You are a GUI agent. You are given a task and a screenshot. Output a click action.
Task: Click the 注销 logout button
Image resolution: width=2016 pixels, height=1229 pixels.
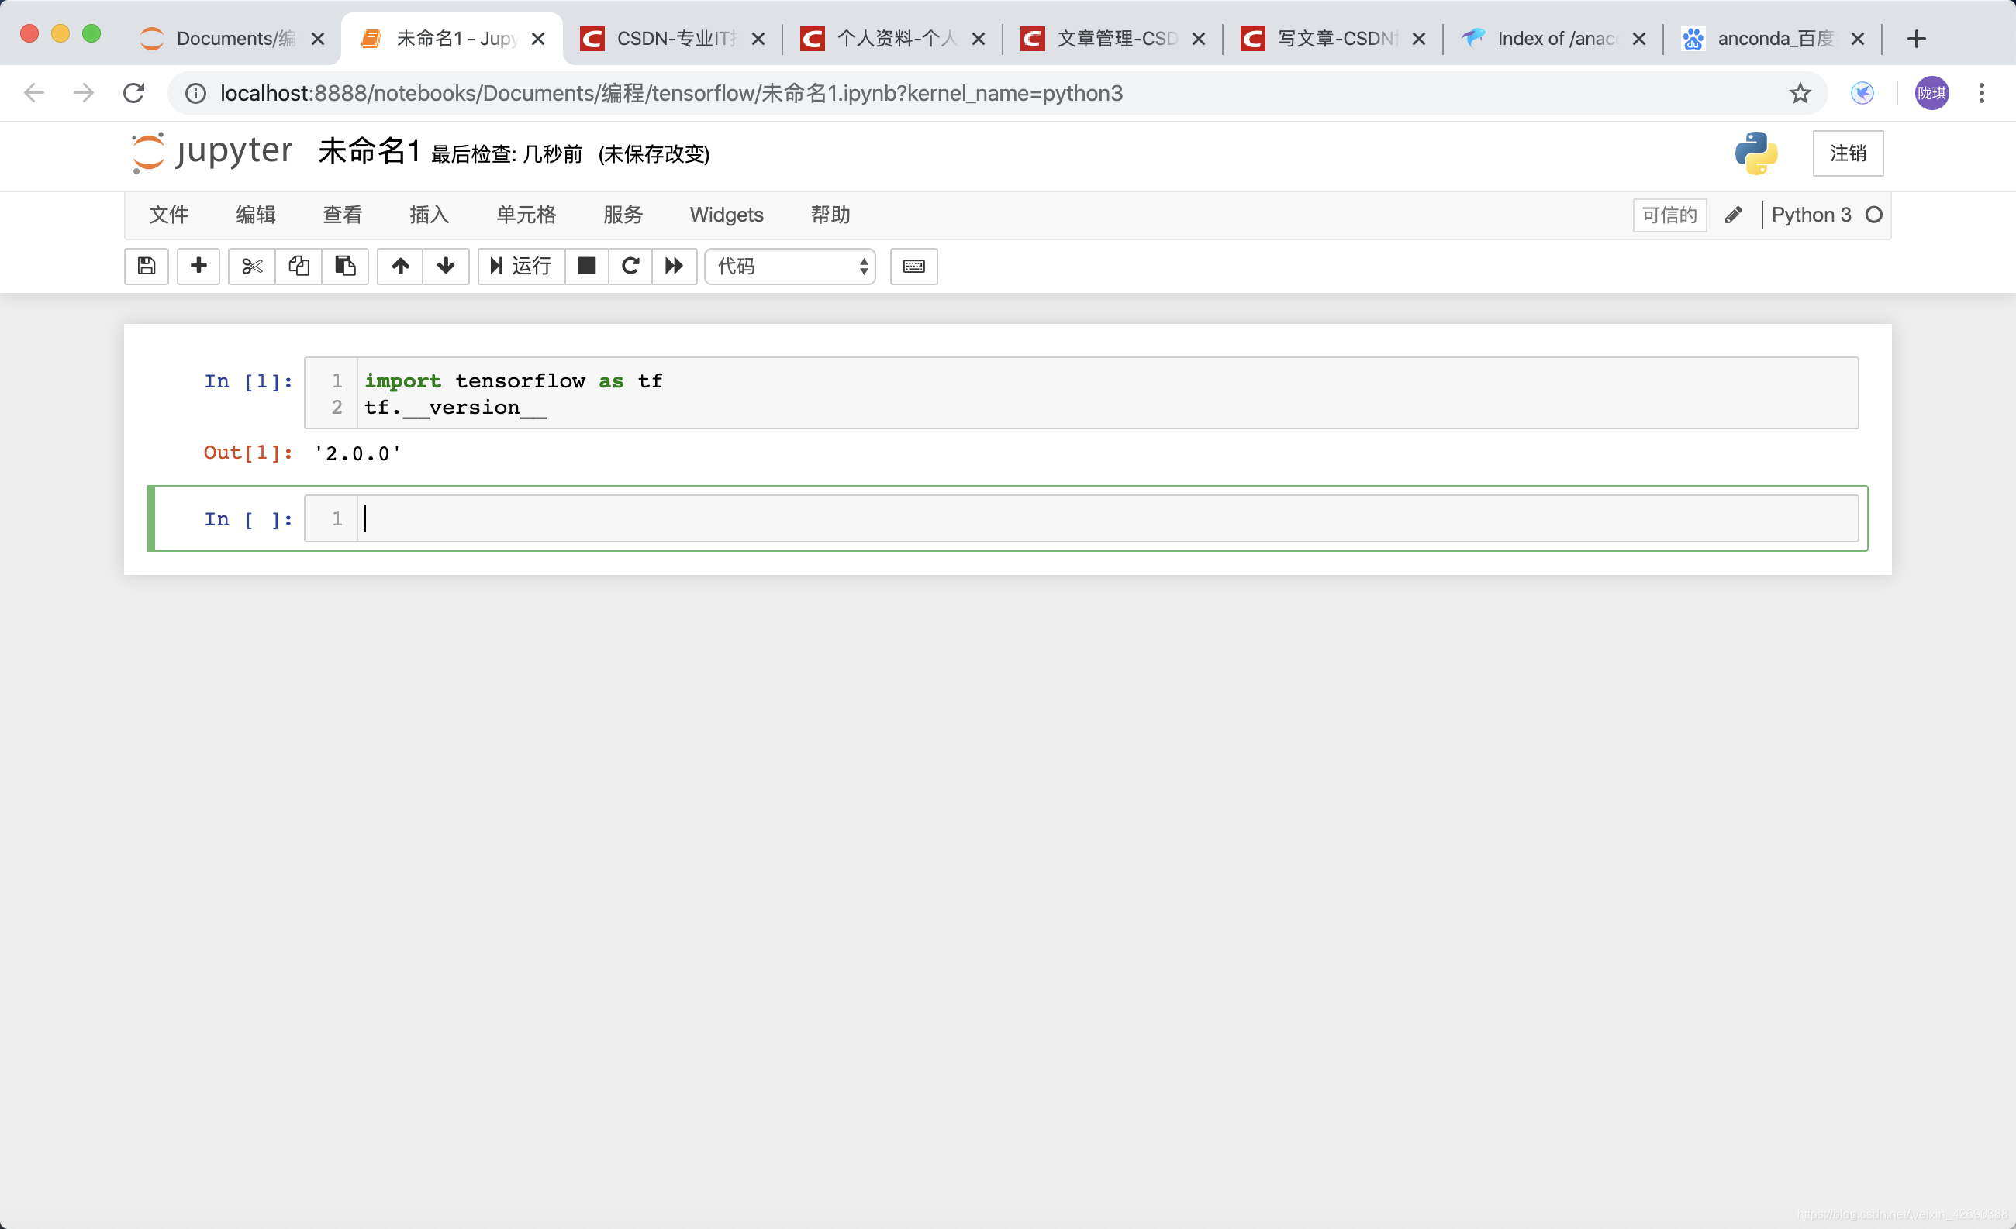(1848, 153)
